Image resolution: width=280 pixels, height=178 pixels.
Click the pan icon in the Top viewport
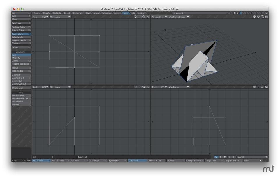[x=136, y=17]
